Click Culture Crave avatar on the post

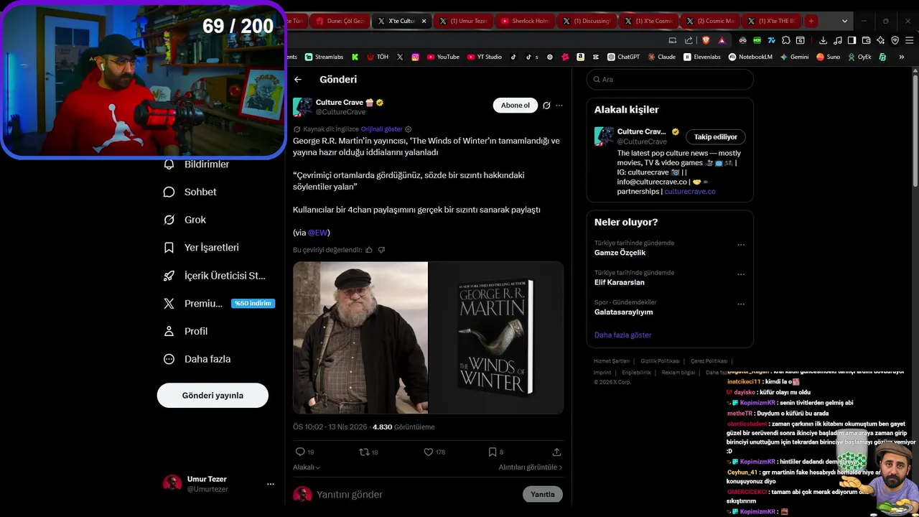(302, 107)
